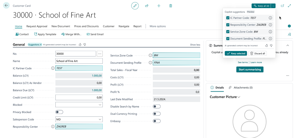Viewport: 305px width, 138px height.
Task: Thumbs up in Copilot suggestions popup
Action: (x=267, y=45)
